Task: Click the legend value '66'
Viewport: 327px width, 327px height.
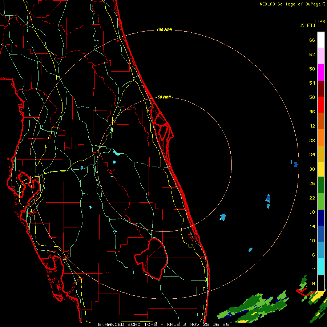Action: 312,40
